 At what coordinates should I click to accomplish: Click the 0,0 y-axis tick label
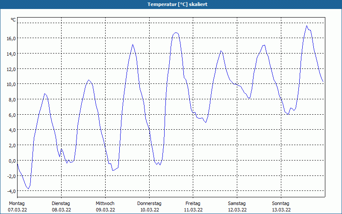pyautogui.click(x=12, y=160)
